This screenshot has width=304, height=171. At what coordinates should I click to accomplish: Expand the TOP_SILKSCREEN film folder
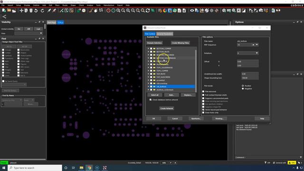click(149, 77)
